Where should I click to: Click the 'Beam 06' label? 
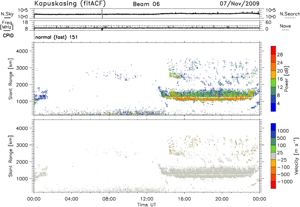click(146, 4)
